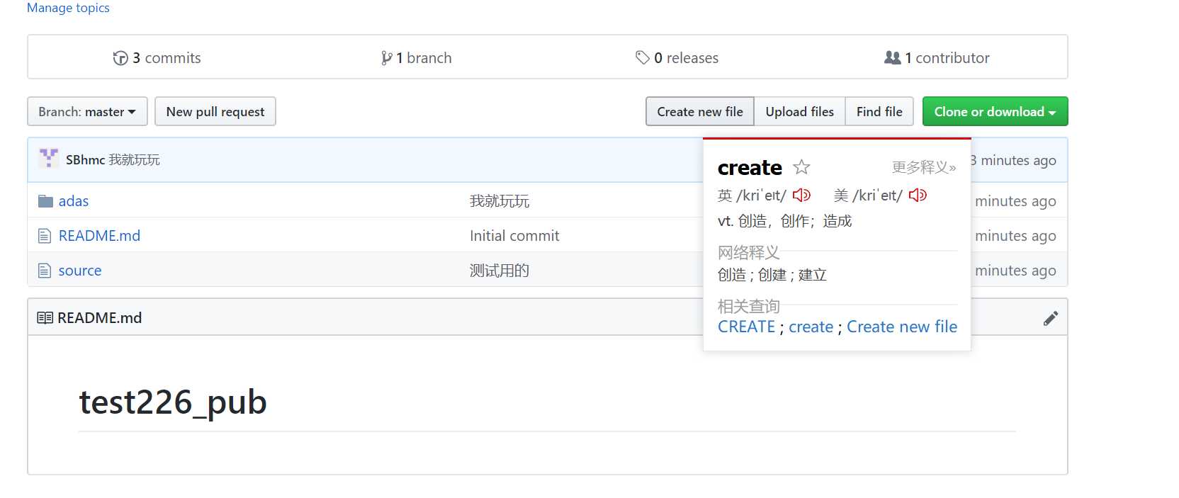Click the Manage topics link
Screen dimensions: 1179x498
[68, 8]
